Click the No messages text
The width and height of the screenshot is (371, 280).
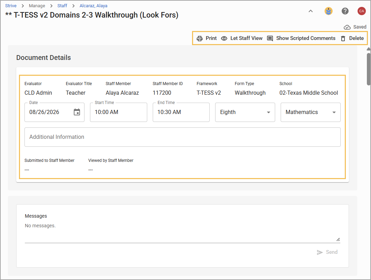click(40, 226)
